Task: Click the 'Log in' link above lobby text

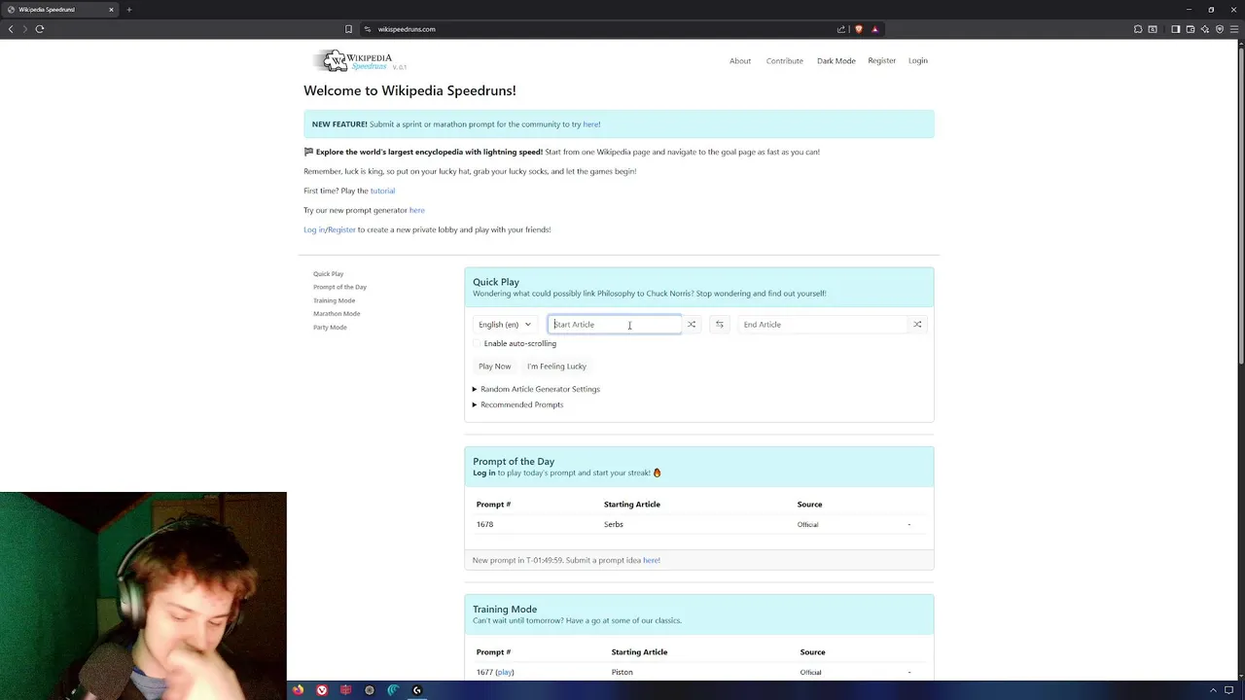Action: pyautogui.click(x=314, y=229)
